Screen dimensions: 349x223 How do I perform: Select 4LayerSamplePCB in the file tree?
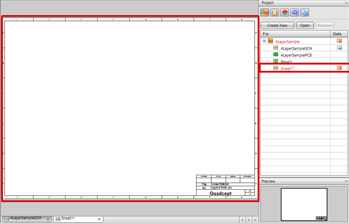point(296,55)
